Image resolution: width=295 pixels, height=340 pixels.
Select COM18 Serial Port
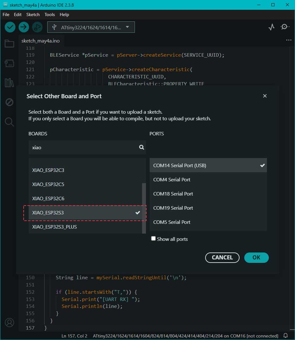point(208,194)
